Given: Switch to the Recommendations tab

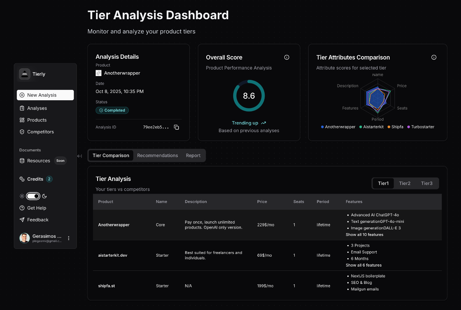Looking at the screenshot, I should point(158,155).
